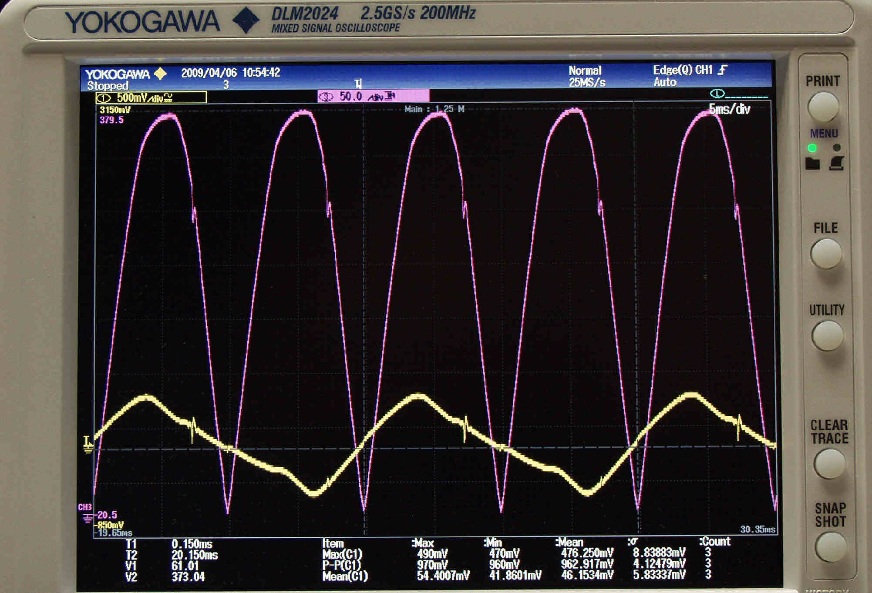Click the Edge trigger rising-slope icon
This screenshot has width=872, height=593.
point(723,70)
